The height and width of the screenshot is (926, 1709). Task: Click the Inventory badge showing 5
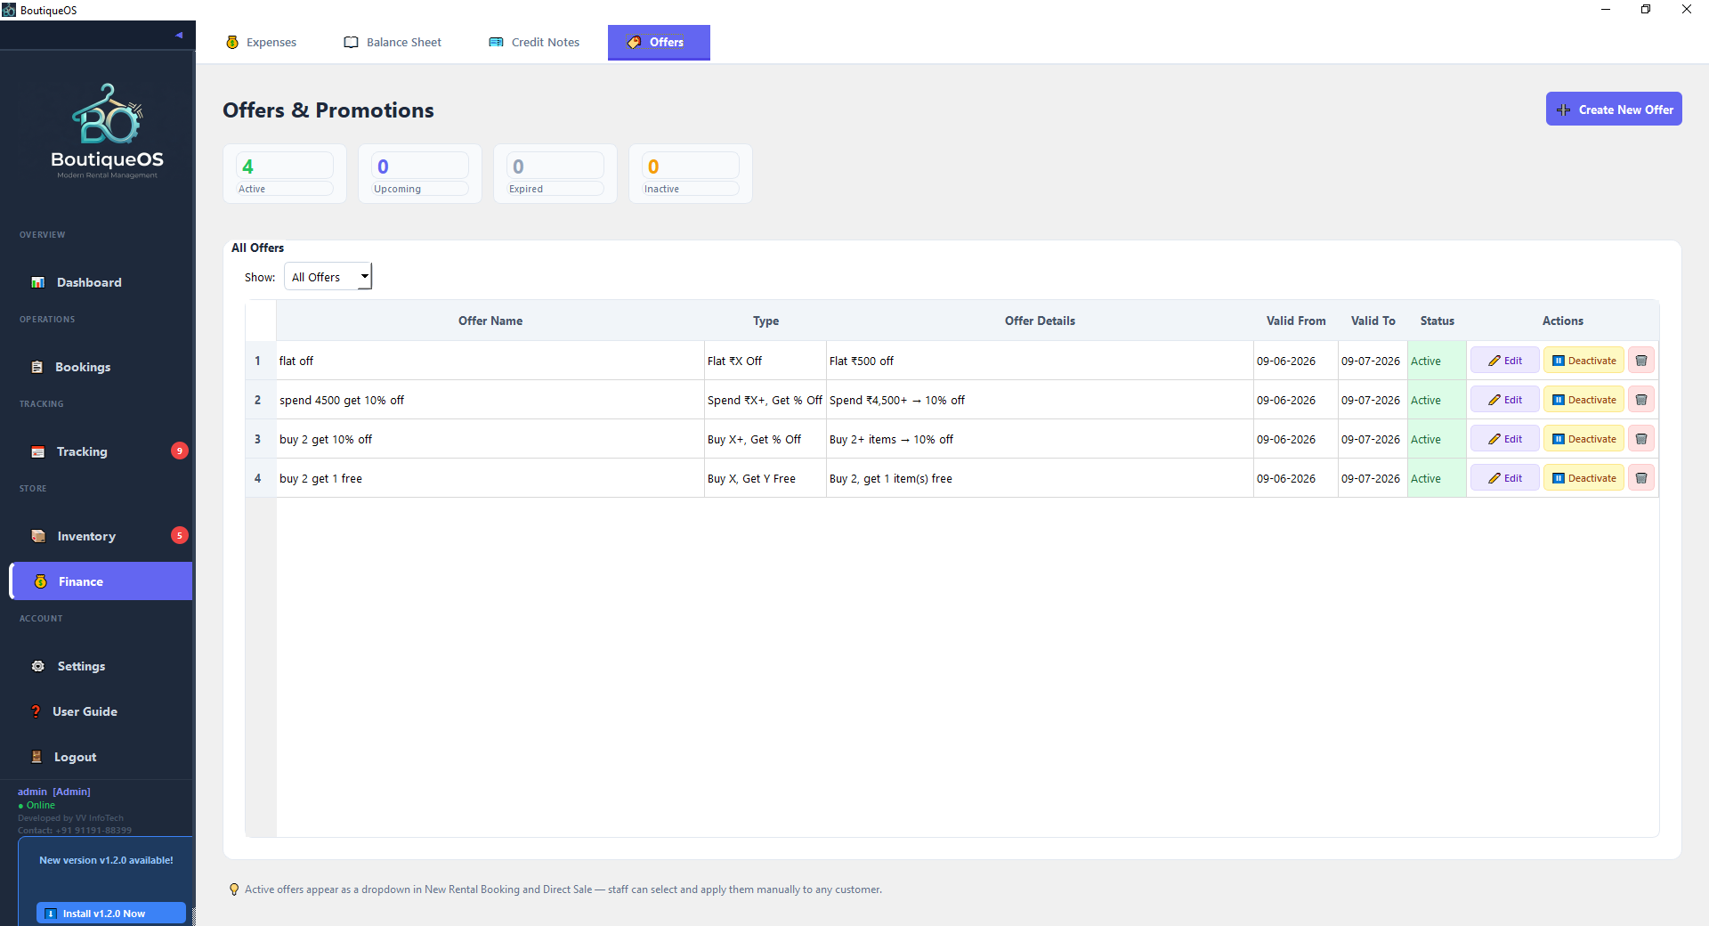pos(180,535)
